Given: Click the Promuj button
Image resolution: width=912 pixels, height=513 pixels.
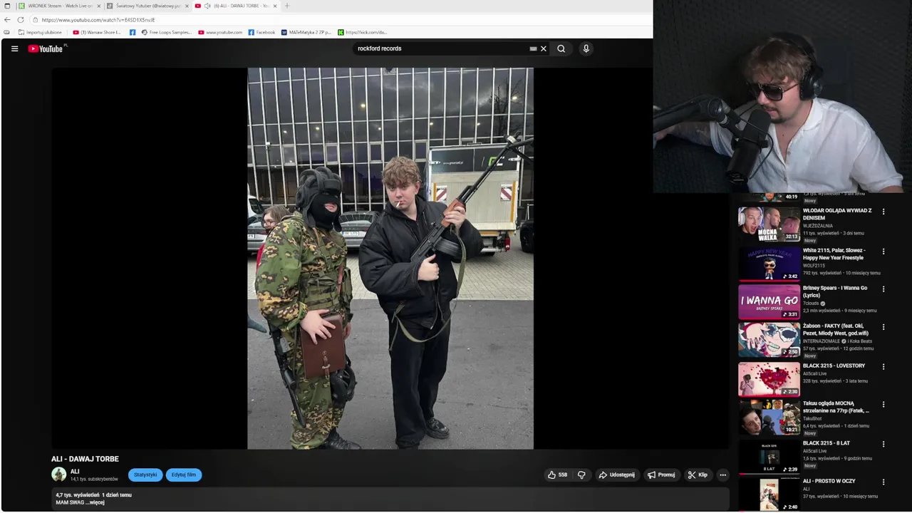Looking at the screenshot, I should point(661,475).
